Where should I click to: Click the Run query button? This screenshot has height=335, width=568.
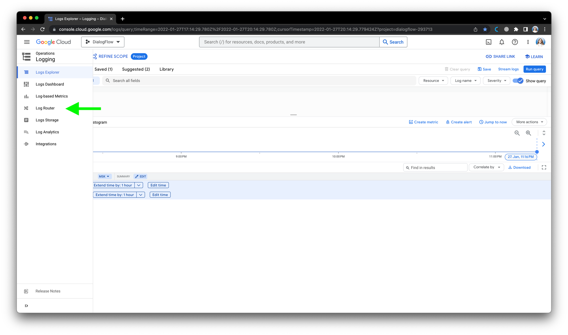point(535,69)
